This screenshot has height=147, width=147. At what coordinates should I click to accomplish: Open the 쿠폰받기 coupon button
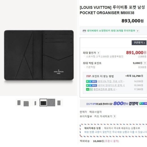click(x=139, y=43)
